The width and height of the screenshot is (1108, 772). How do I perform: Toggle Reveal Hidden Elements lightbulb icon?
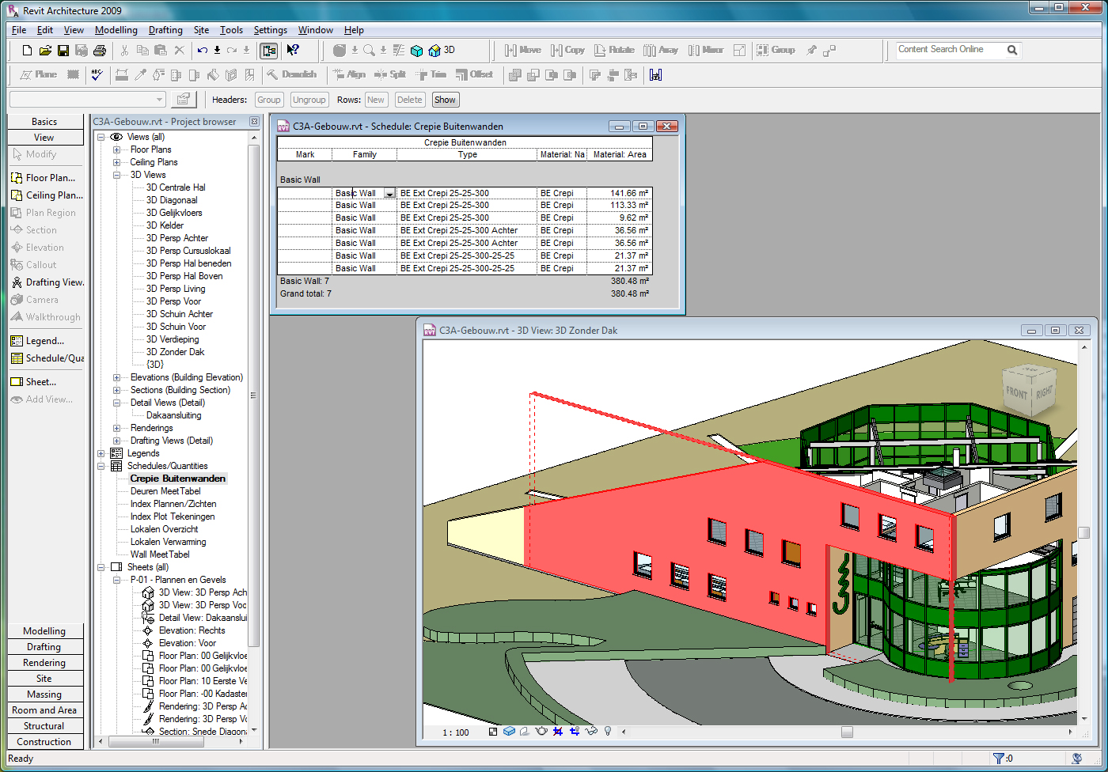(608, 732)
